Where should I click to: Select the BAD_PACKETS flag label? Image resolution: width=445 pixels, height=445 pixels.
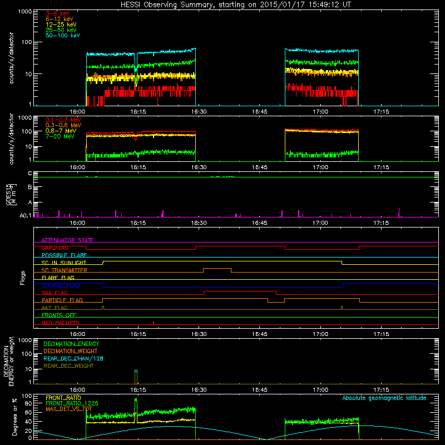pos(61,323)
